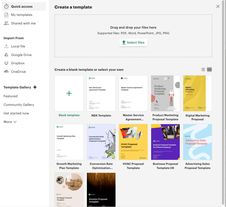Click the Local file upload icon

click(x=6, y=46)
